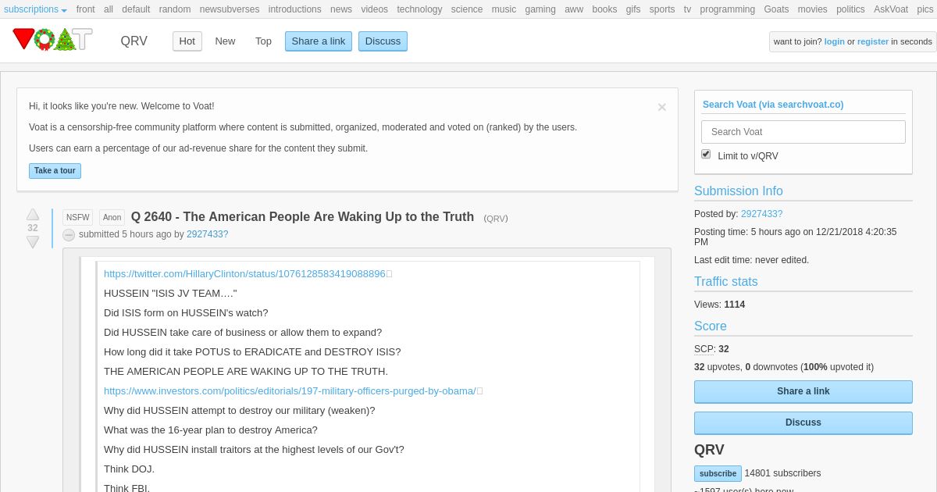
Task: Open the science subverse link
Action: click(x=467, y=9)
